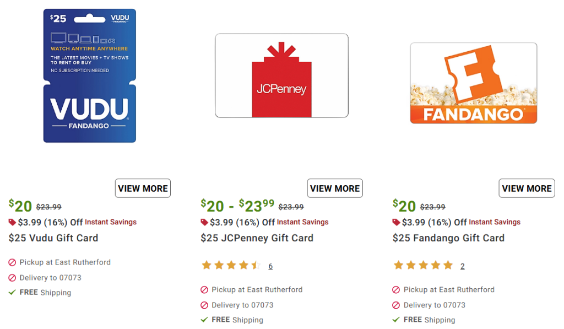Open the JCPenney gift card image

281,75
